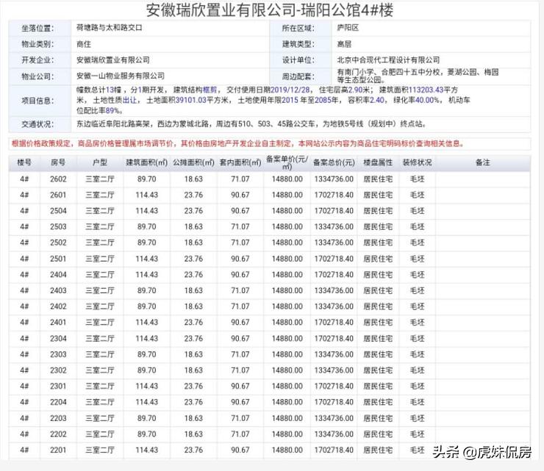Viewport: 544px width, 471px height.
Task: Click the 备案总价(元) column header
Action: click(x=334, y=162)
